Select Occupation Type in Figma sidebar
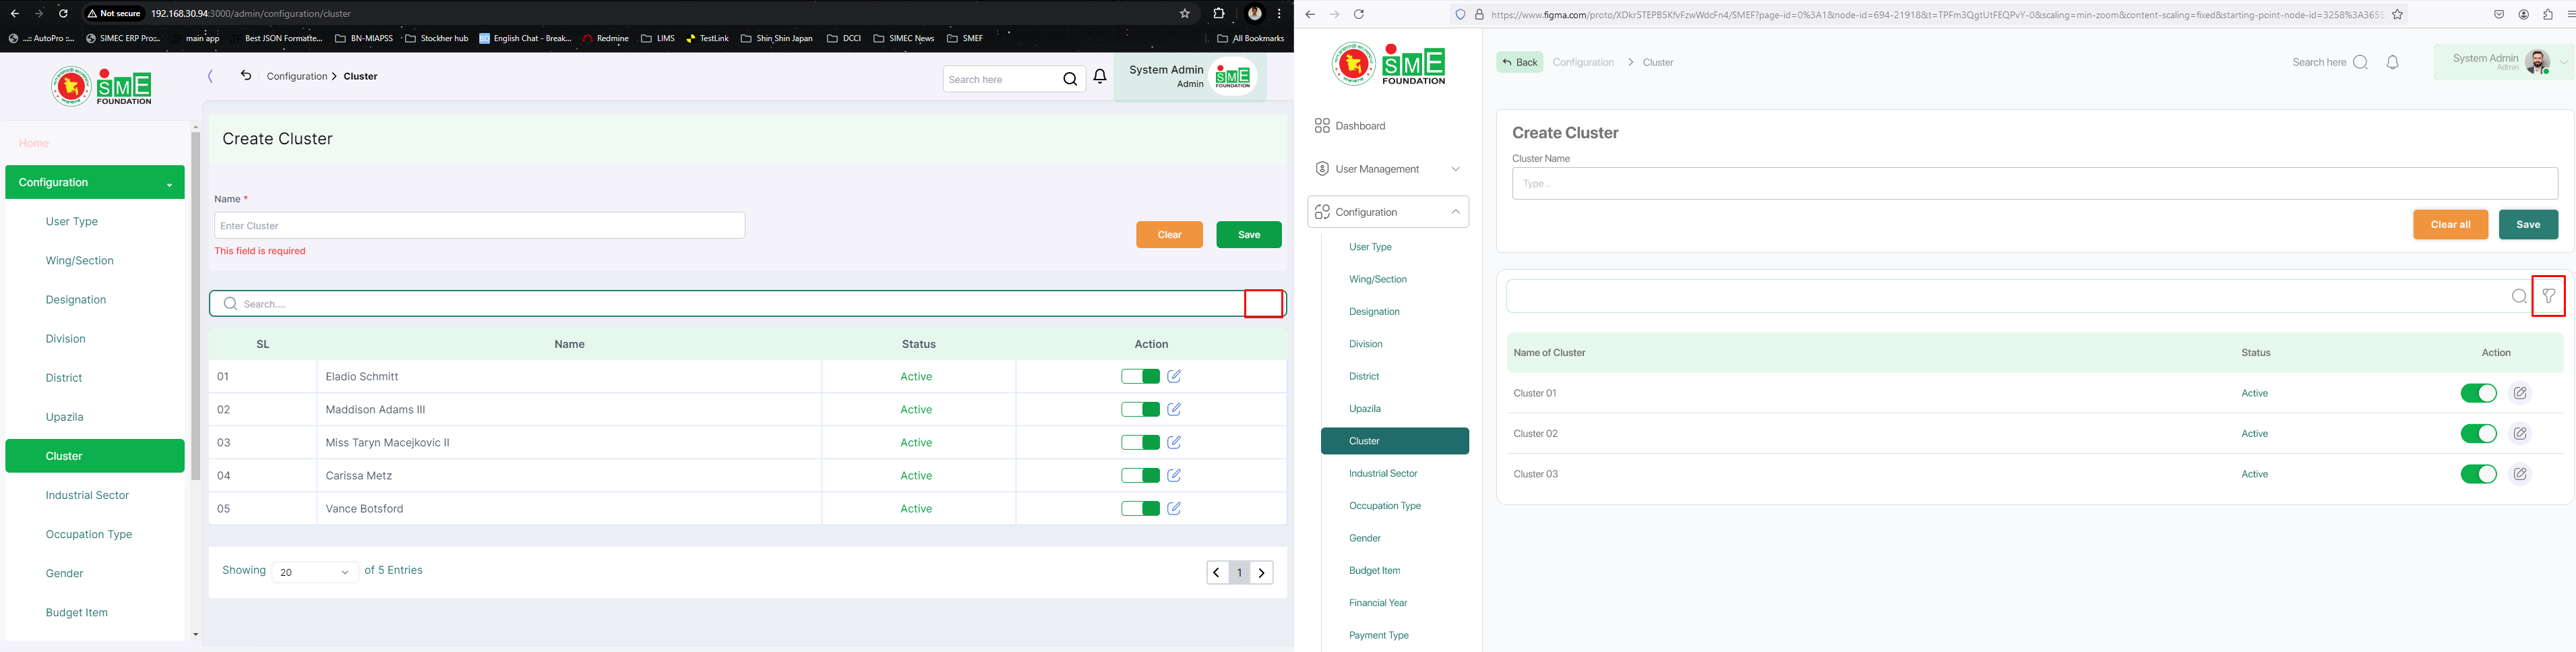This screenshot has height=652, width=2576. tap(1385, 506)
